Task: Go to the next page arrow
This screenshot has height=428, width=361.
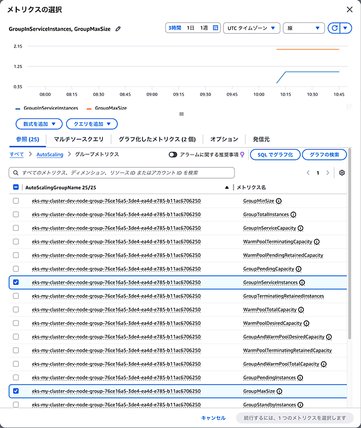Action: pyautogui.click(x=327, y=173)
